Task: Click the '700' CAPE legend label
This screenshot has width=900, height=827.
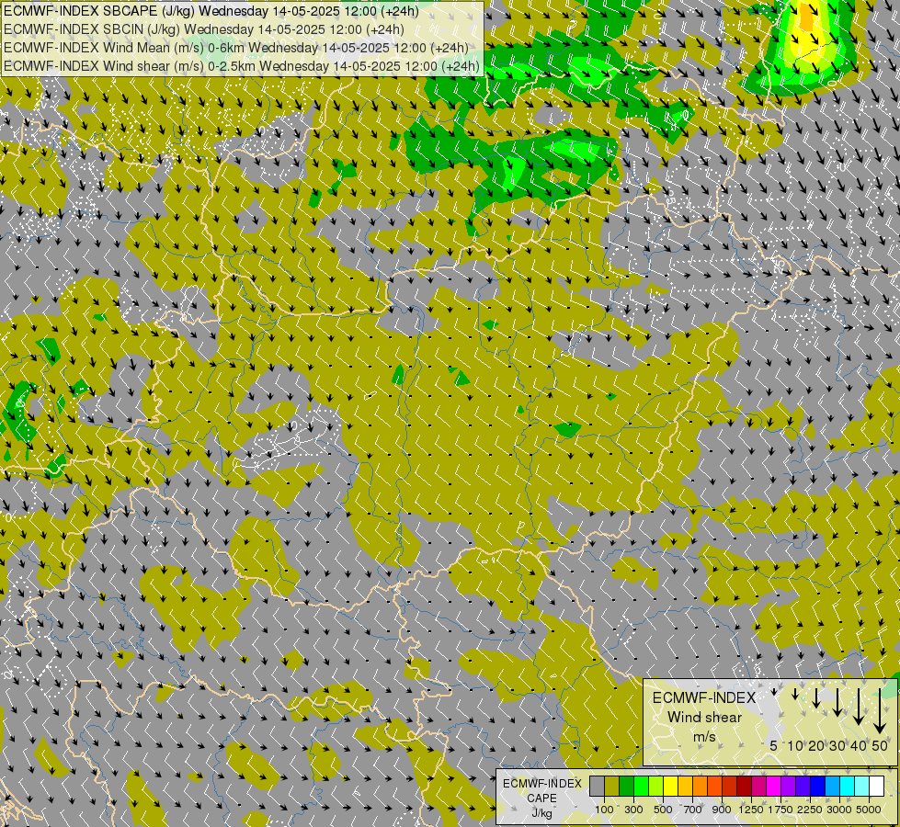Action: click(x=693, y=810)
